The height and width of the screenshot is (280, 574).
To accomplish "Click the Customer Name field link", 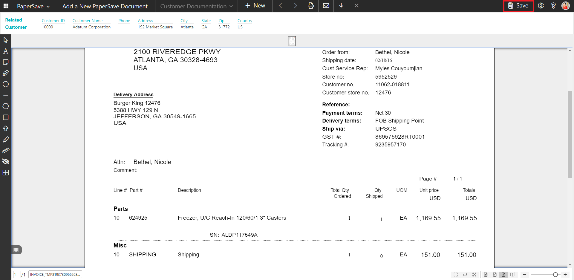I will pyautogui.click(x=88, y=21).
